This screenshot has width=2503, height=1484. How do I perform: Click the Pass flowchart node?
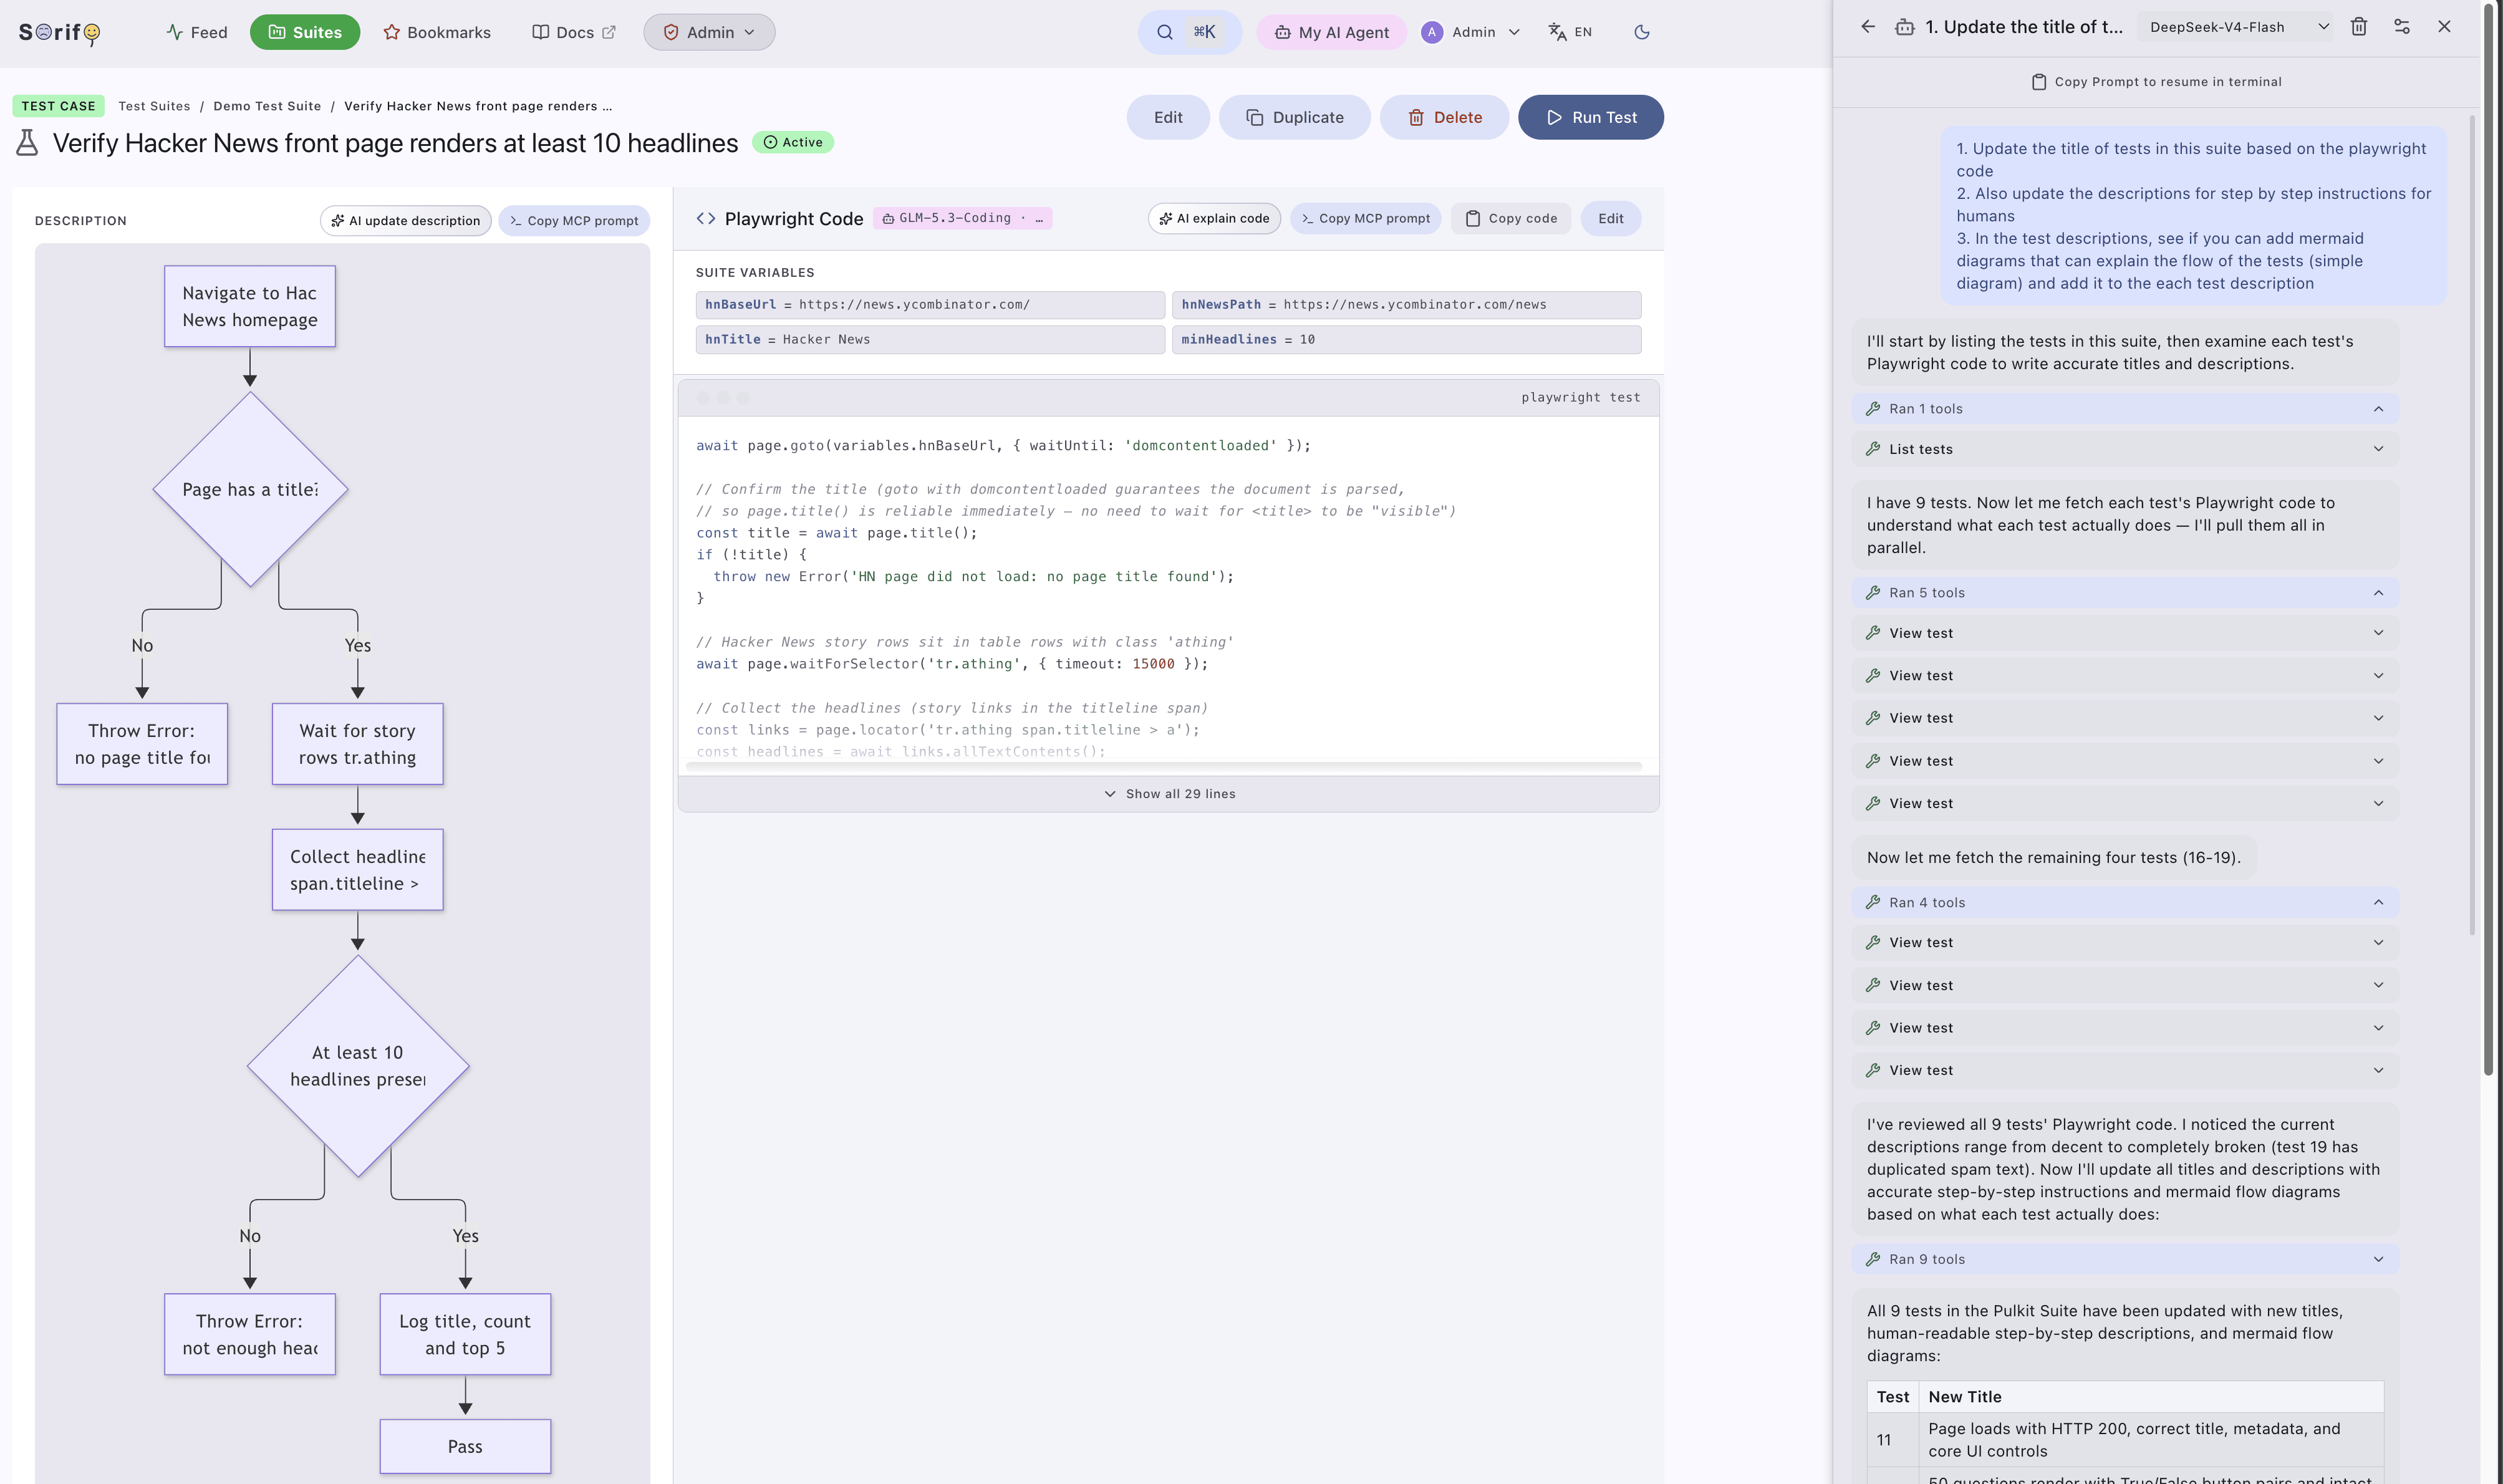(465, 1446)
